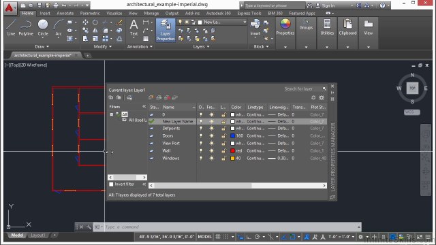Click the command line input field
Screen dimensions: 436x245
pyautogui.click(x=231, y=227)
